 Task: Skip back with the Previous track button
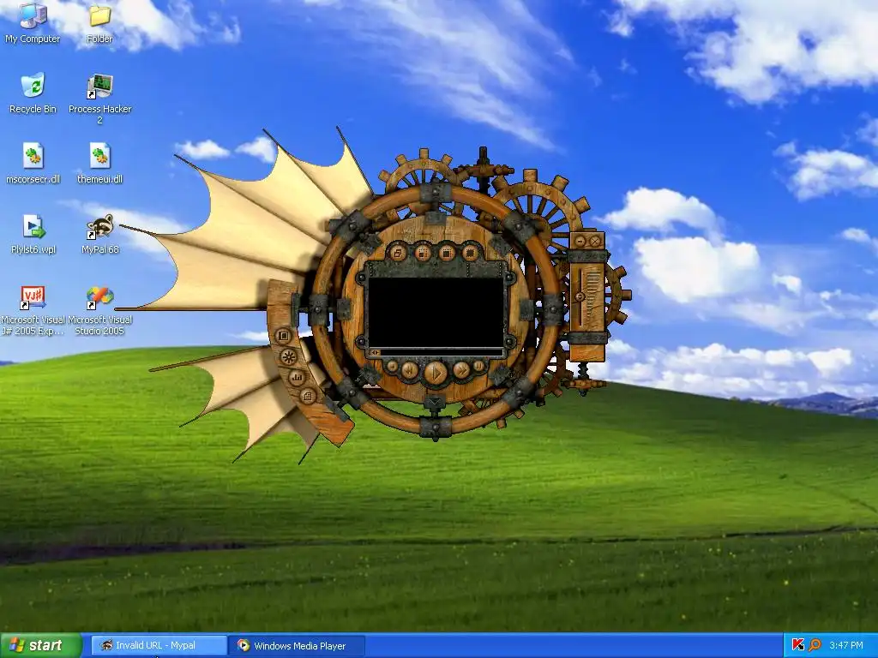(x=409, y=369)
